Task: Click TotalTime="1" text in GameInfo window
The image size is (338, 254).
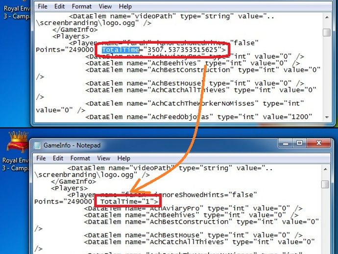Action: (x=129, y=202)
